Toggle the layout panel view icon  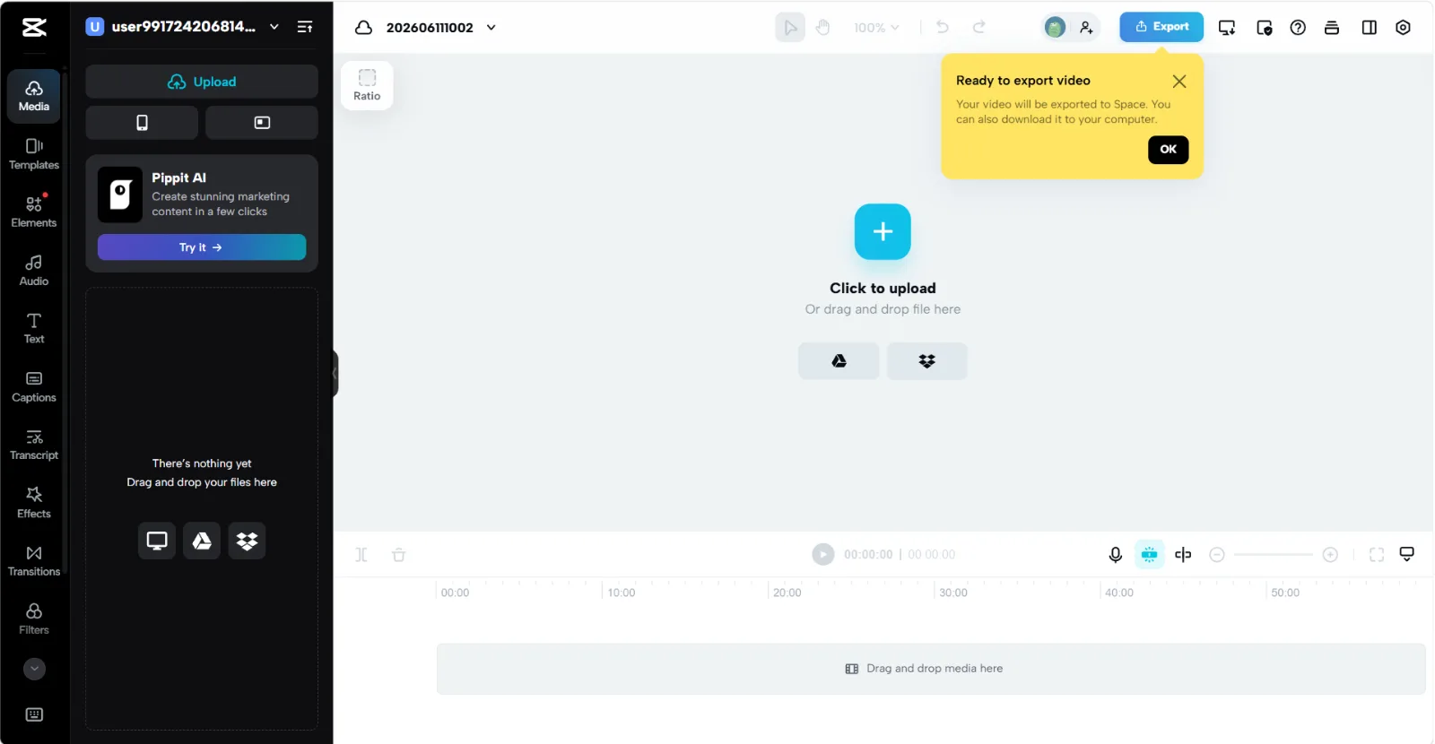coord(1369,28)
